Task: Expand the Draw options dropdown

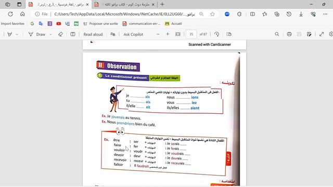Action: (50, 34)
